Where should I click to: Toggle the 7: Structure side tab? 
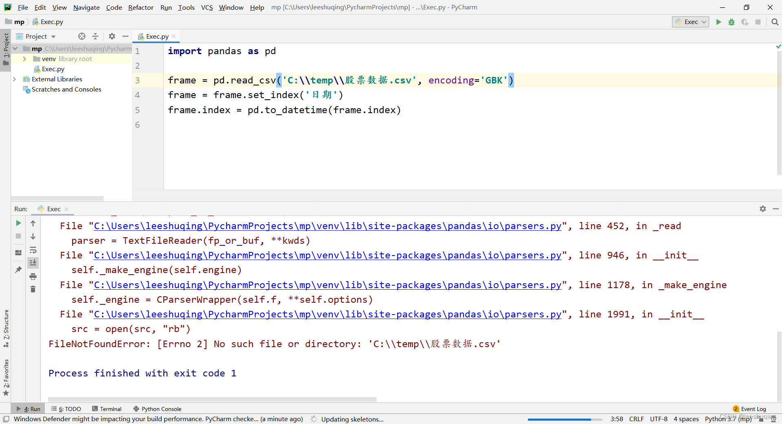(x=6, y=328)
